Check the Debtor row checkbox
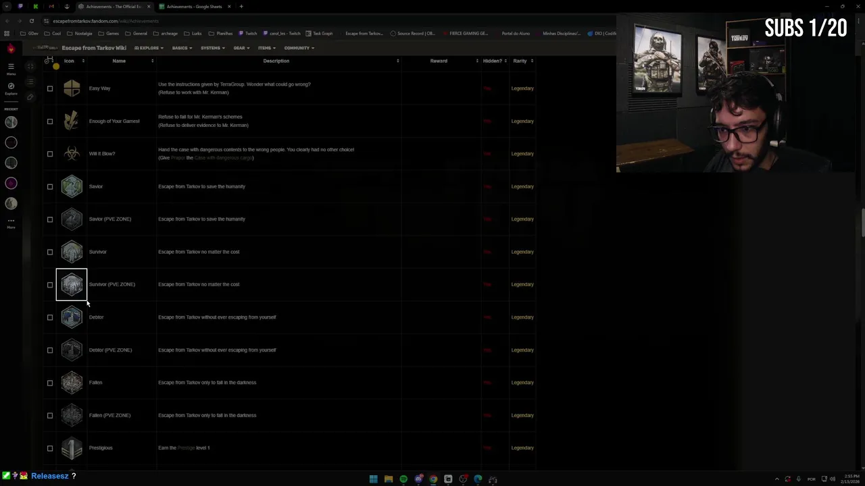 [50, 317]
